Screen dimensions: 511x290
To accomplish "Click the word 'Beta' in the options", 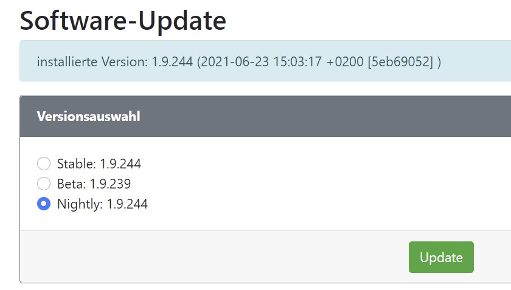I will [x=71, y=184].
